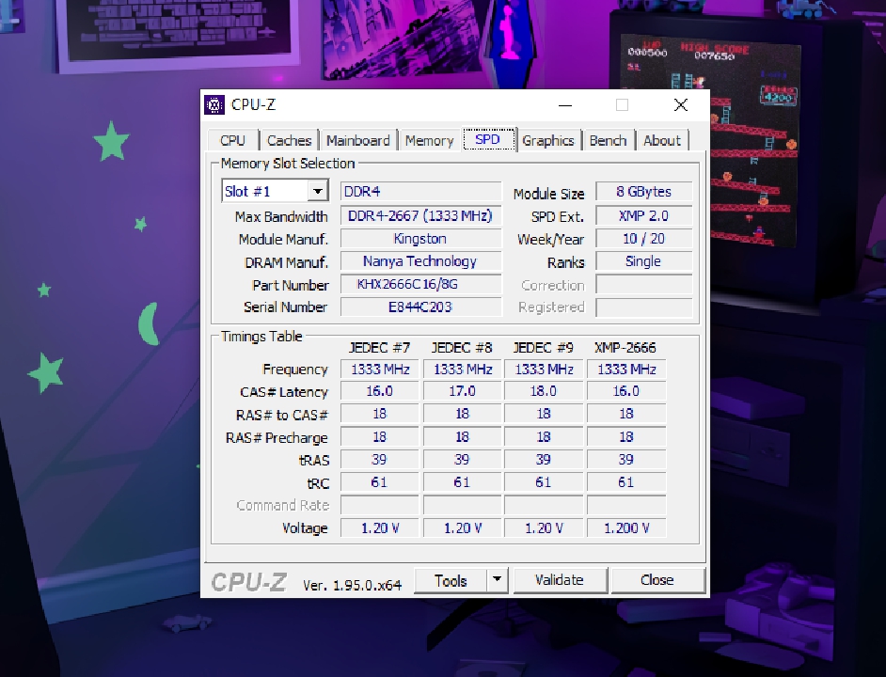This screenshot has width=886, height=677.
Task: Click JEDEC #9 CAS# Latency 18.0 cell
Action: coord(544,391)
